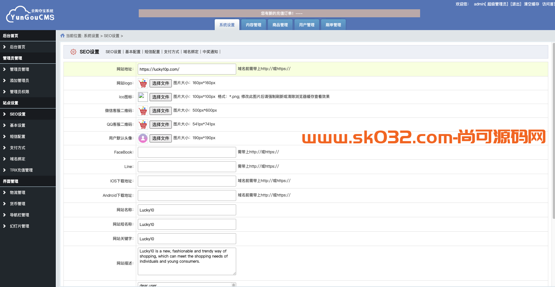Viewport: 555px width, 287px height.
Task: Click 短信配置 sub-navigation link
Action: pyautogui.click(x=152, y=52)
